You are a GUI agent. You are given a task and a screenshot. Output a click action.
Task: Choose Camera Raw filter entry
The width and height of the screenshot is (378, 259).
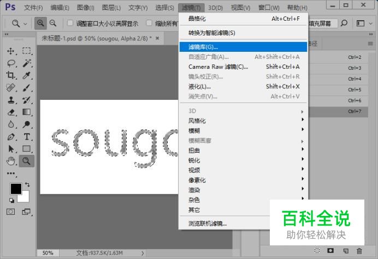[x=243, y=67]
